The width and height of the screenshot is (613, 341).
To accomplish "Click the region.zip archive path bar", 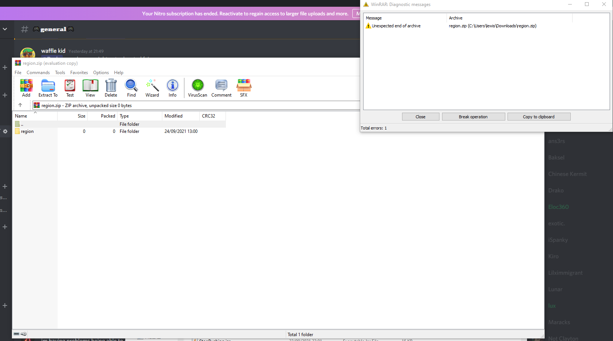I will [196, 106].
